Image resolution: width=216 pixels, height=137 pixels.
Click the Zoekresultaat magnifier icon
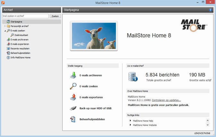click(12, 35)
